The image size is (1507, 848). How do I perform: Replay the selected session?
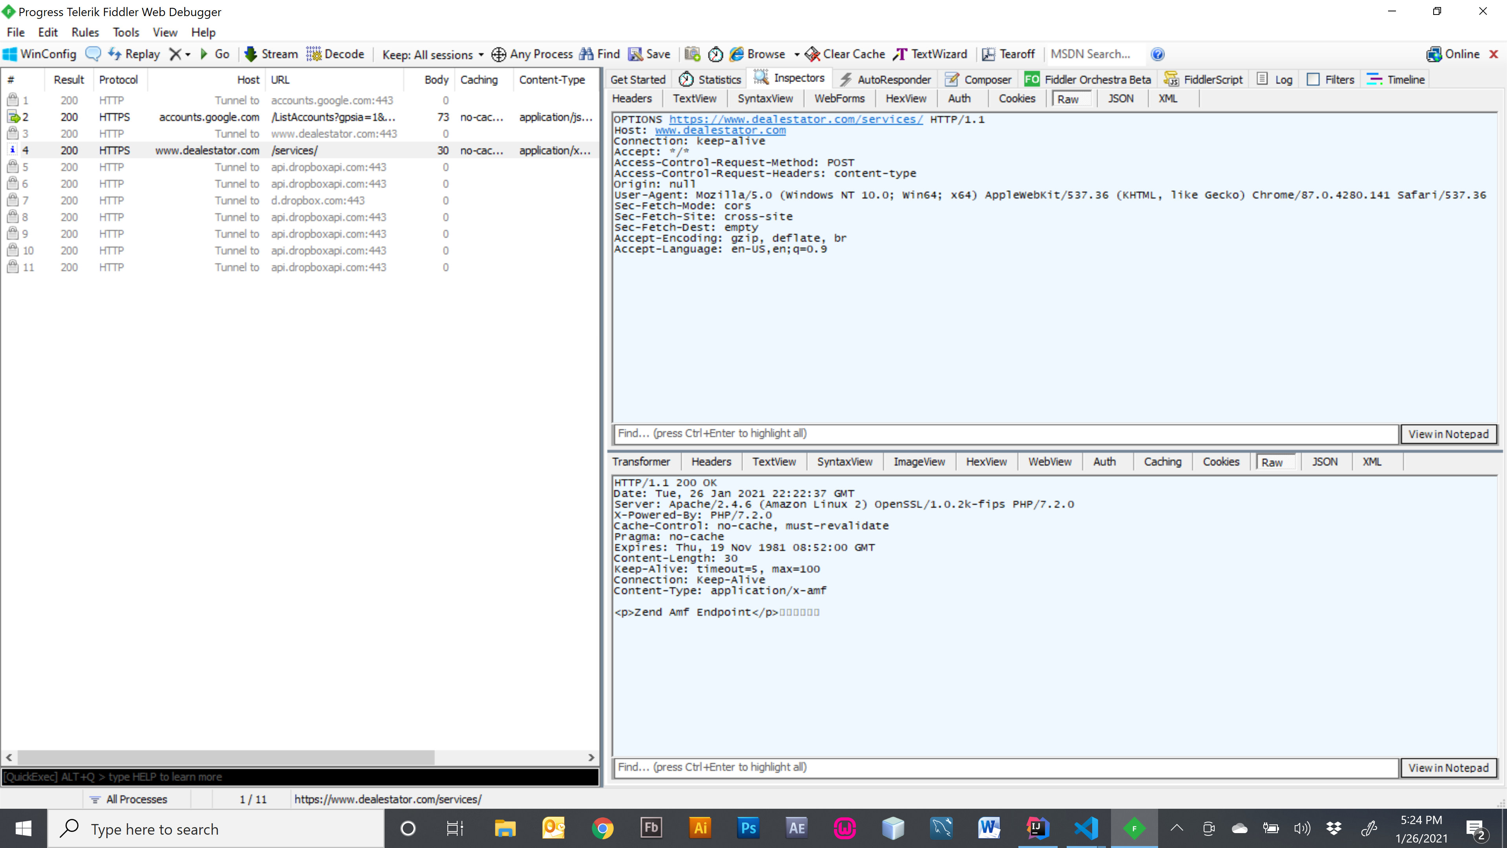(x=134, y=54)
